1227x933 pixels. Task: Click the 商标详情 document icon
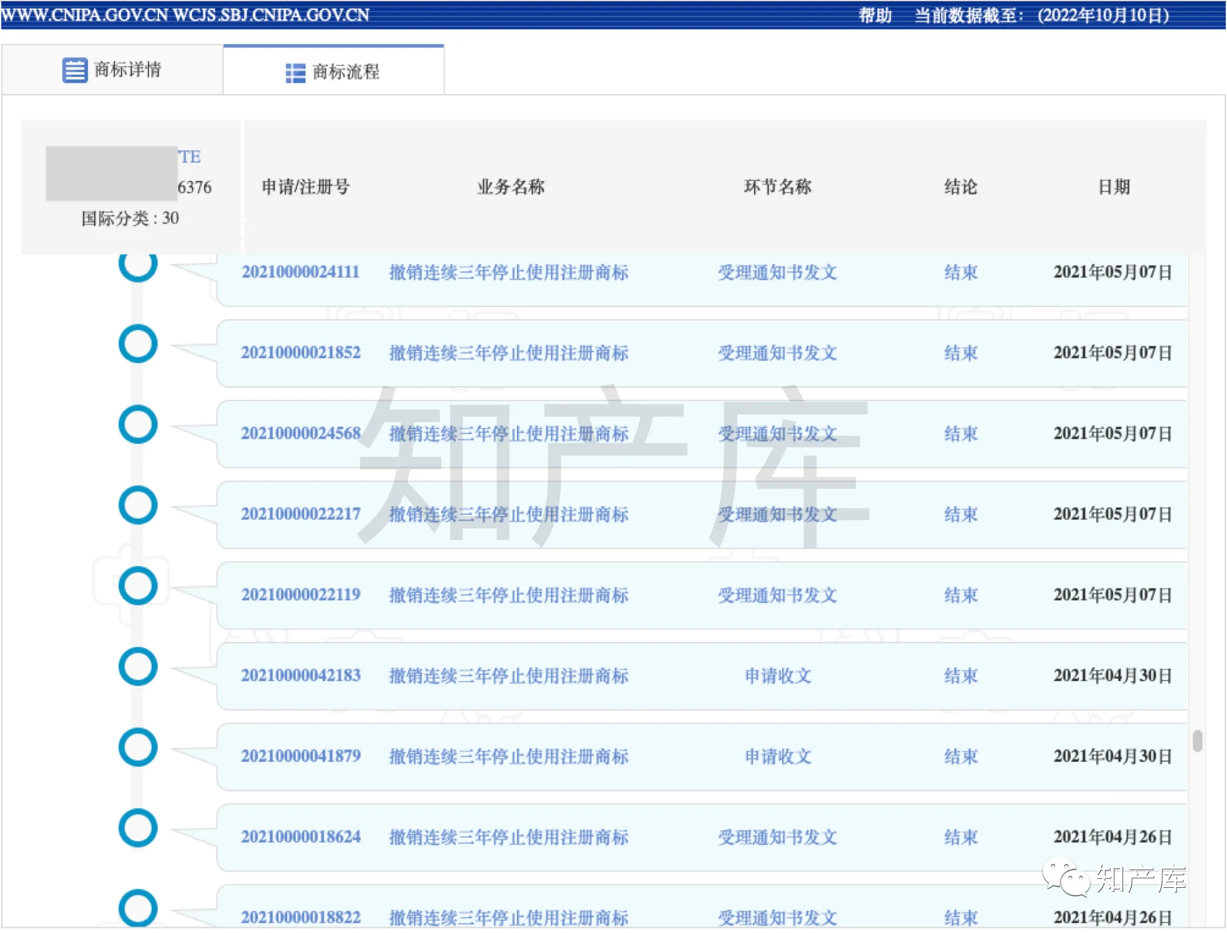pyautogui.click(x=75, y=70)
